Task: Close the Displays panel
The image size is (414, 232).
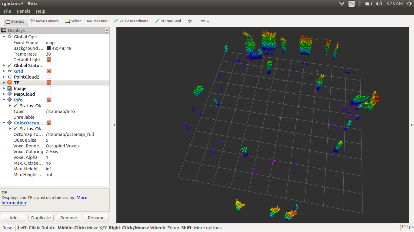Action: (x=107, y=30)
